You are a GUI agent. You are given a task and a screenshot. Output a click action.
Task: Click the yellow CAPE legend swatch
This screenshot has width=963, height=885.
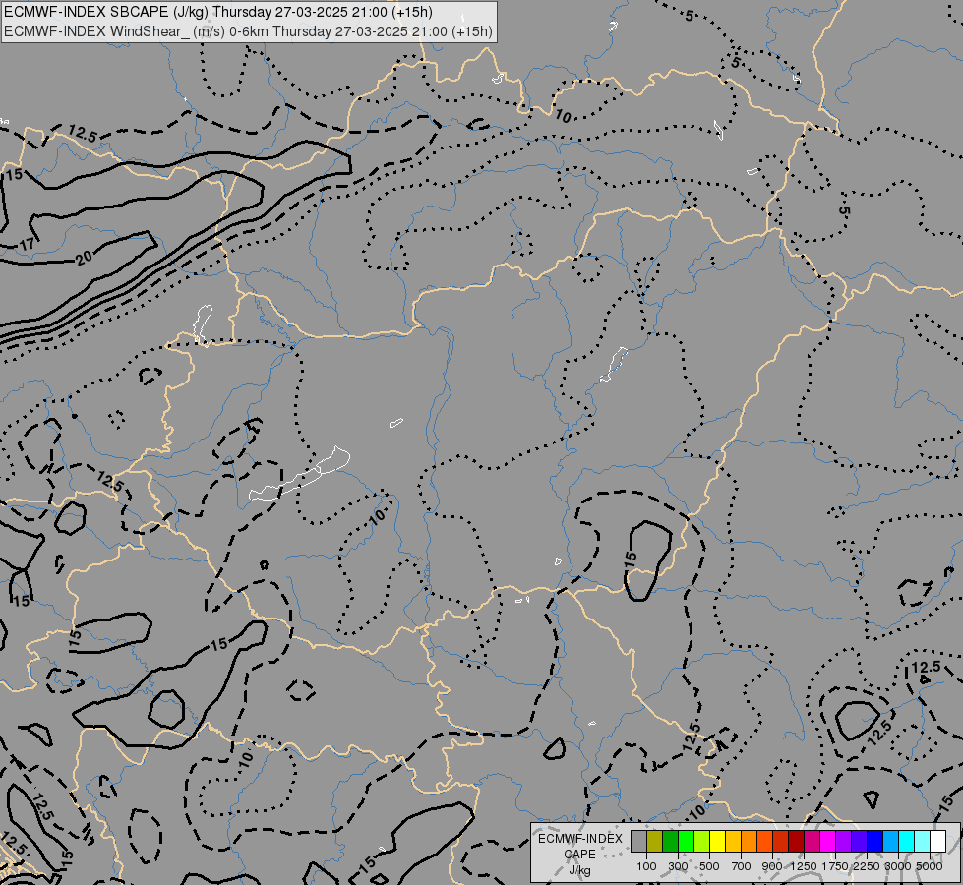[x=717, y=841]
